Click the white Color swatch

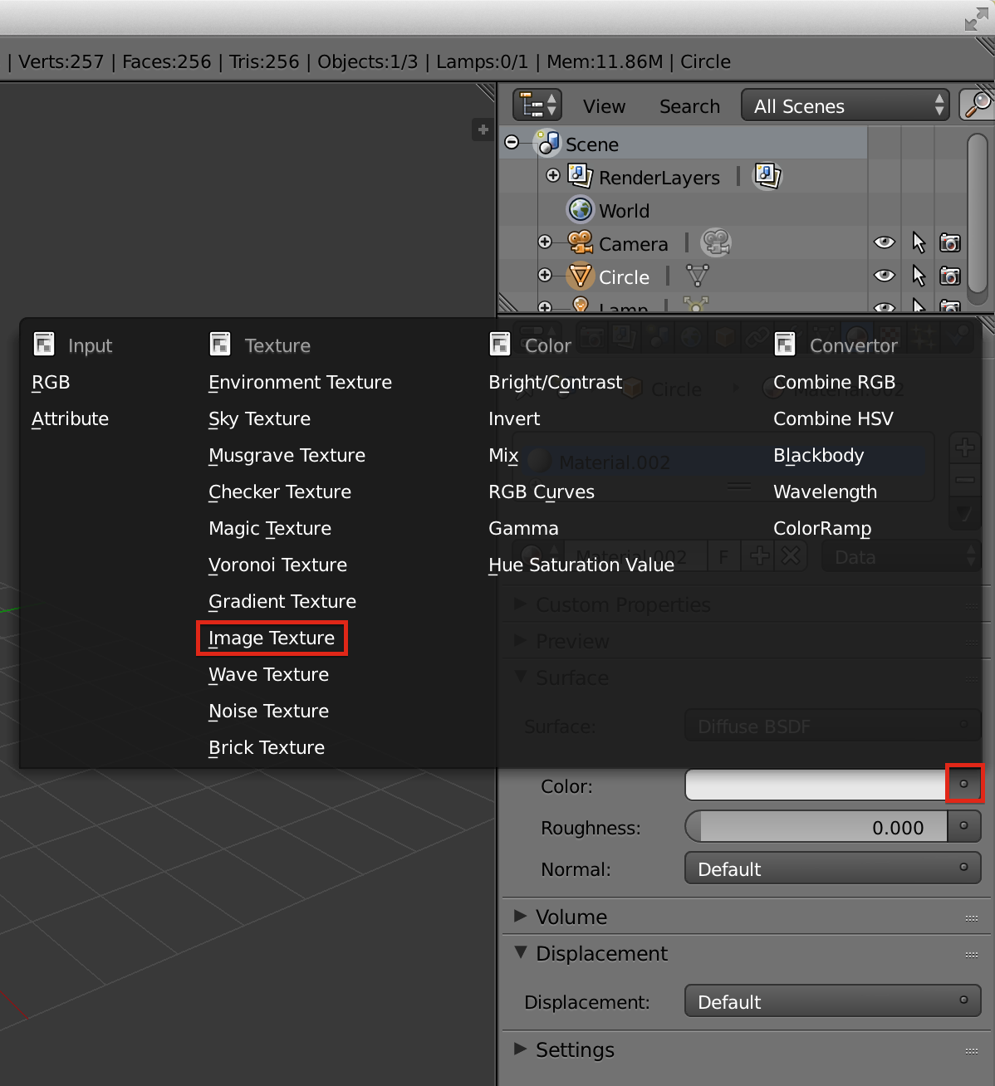click(816, 785)
